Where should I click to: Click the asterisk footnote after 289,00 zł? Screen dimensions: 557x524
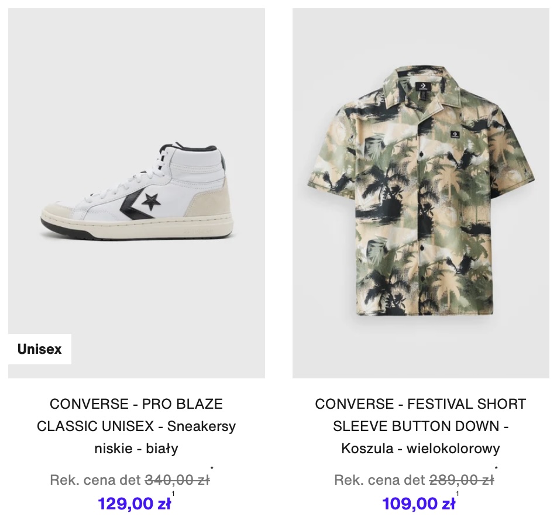click(496, 468)
